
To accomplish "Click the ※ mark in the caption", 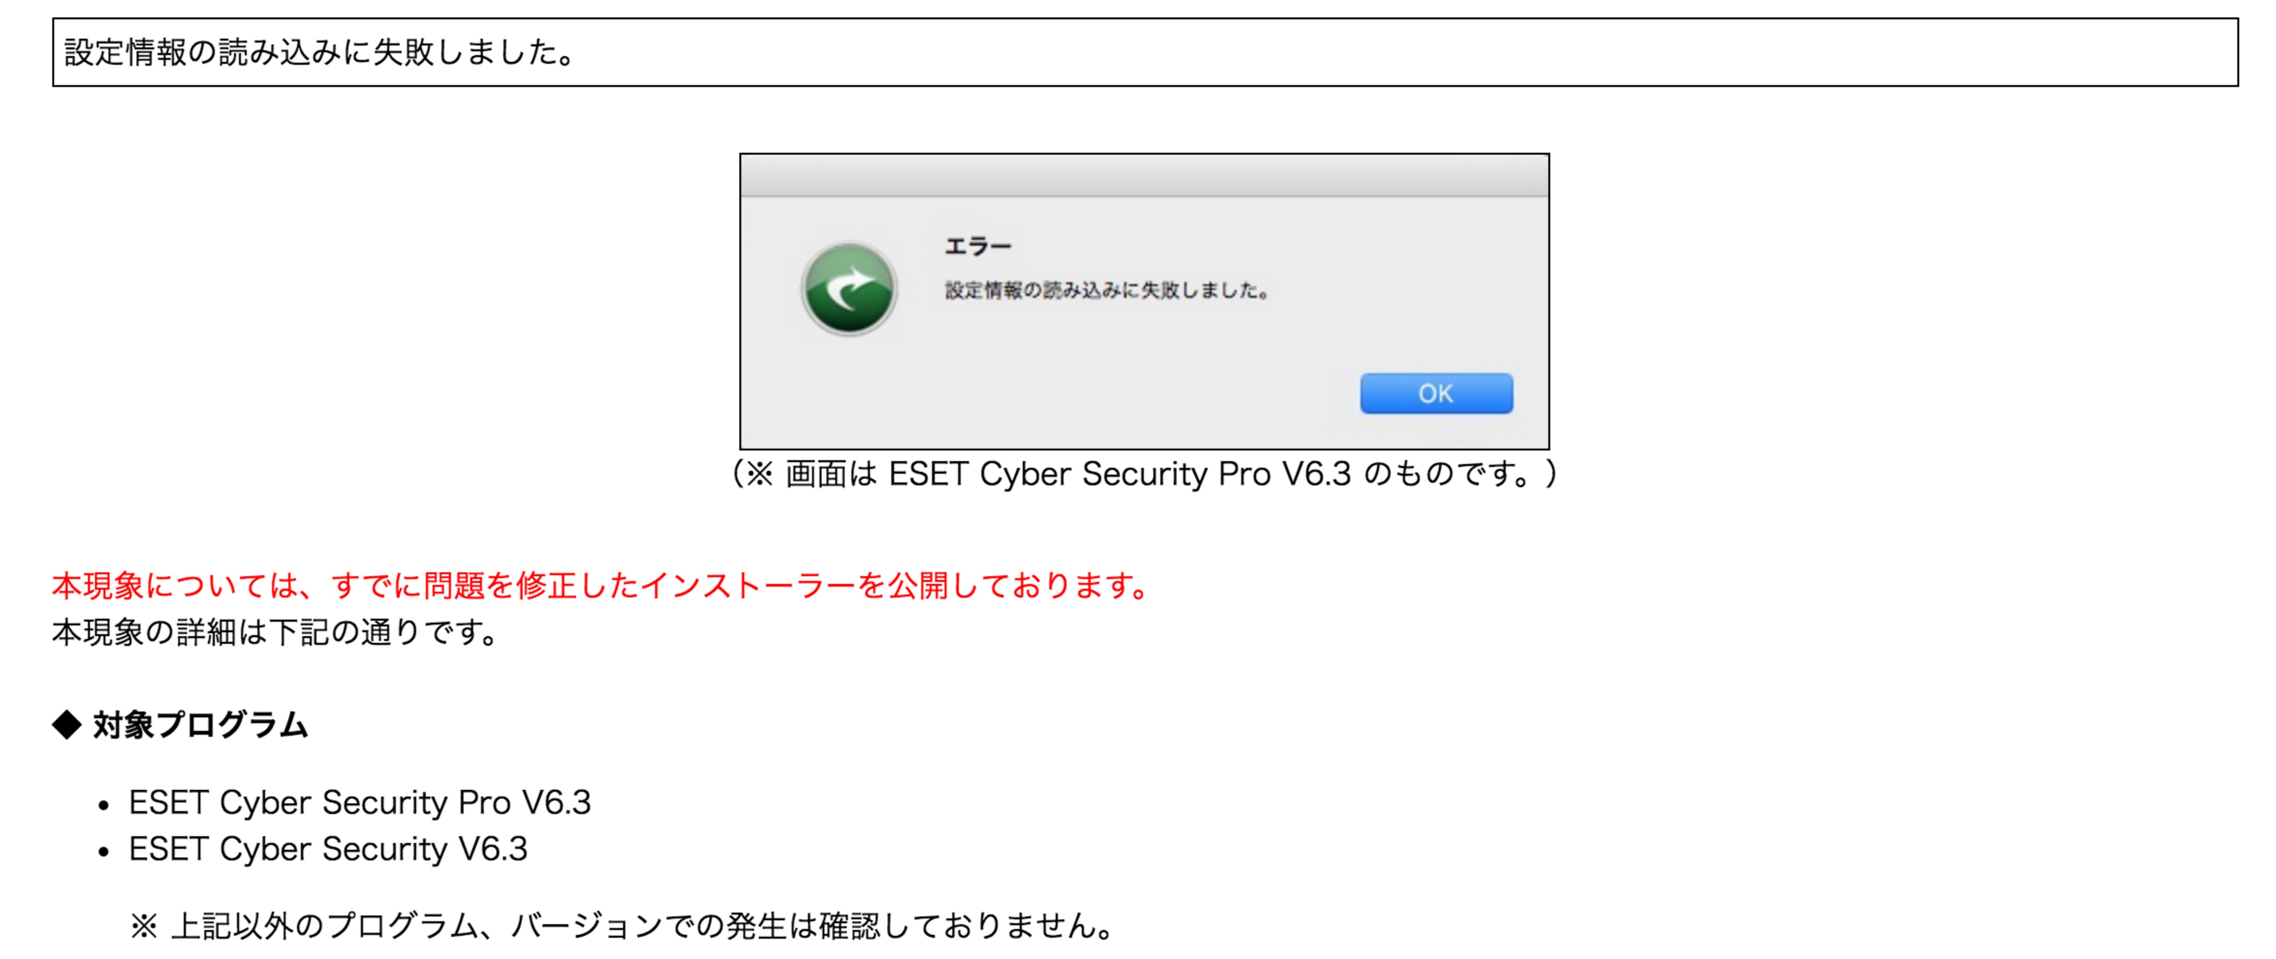I will click(x=760, y=475).
